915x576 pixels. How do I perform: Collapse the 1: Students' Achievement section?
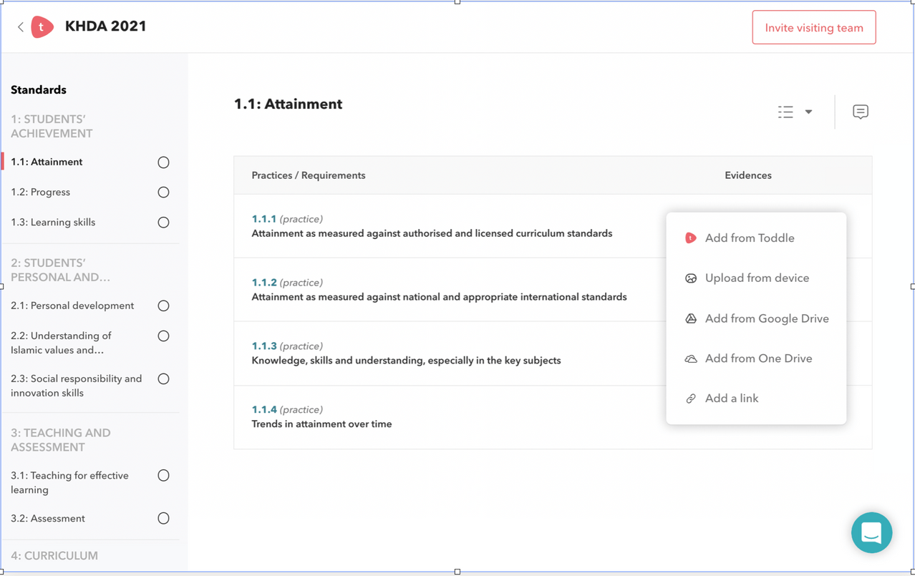tap(52, 127)
